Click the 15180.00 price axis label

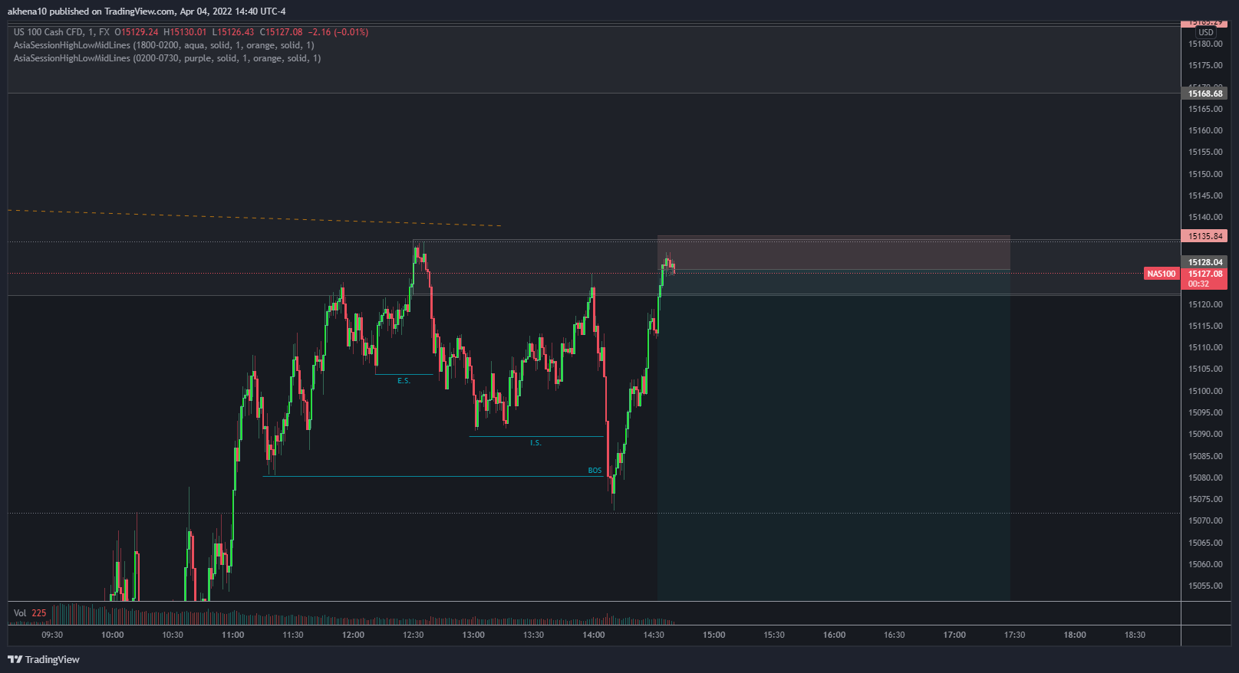coord(1205,44)
